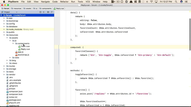Image resolution: width=191 pixels, height=107 pixels.
Task: Collapse the resources folder
Action: click(x=4, y=35)
